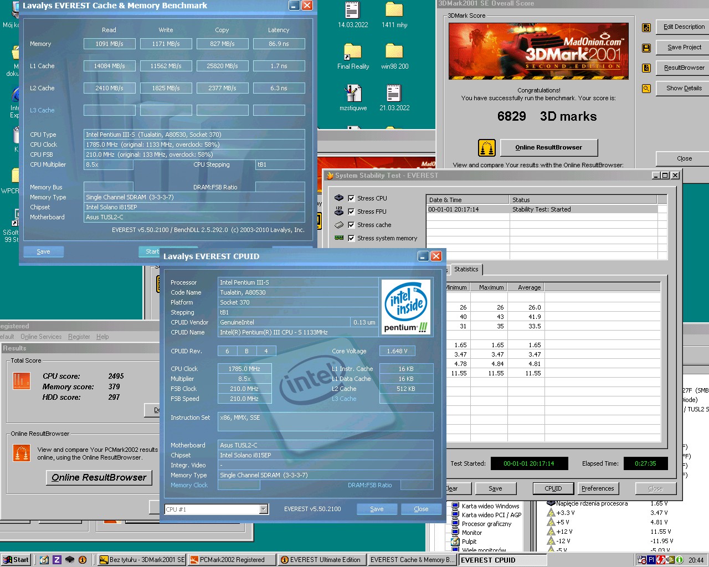709x567 pixels.
Task: Click Save in the EVEREST CPUID window
Action: pos(377,509)
